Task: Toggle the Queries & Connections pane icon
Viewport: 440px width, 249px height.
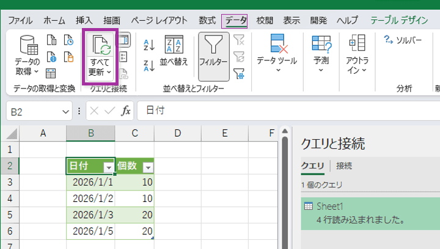Action: pos(123,40)
